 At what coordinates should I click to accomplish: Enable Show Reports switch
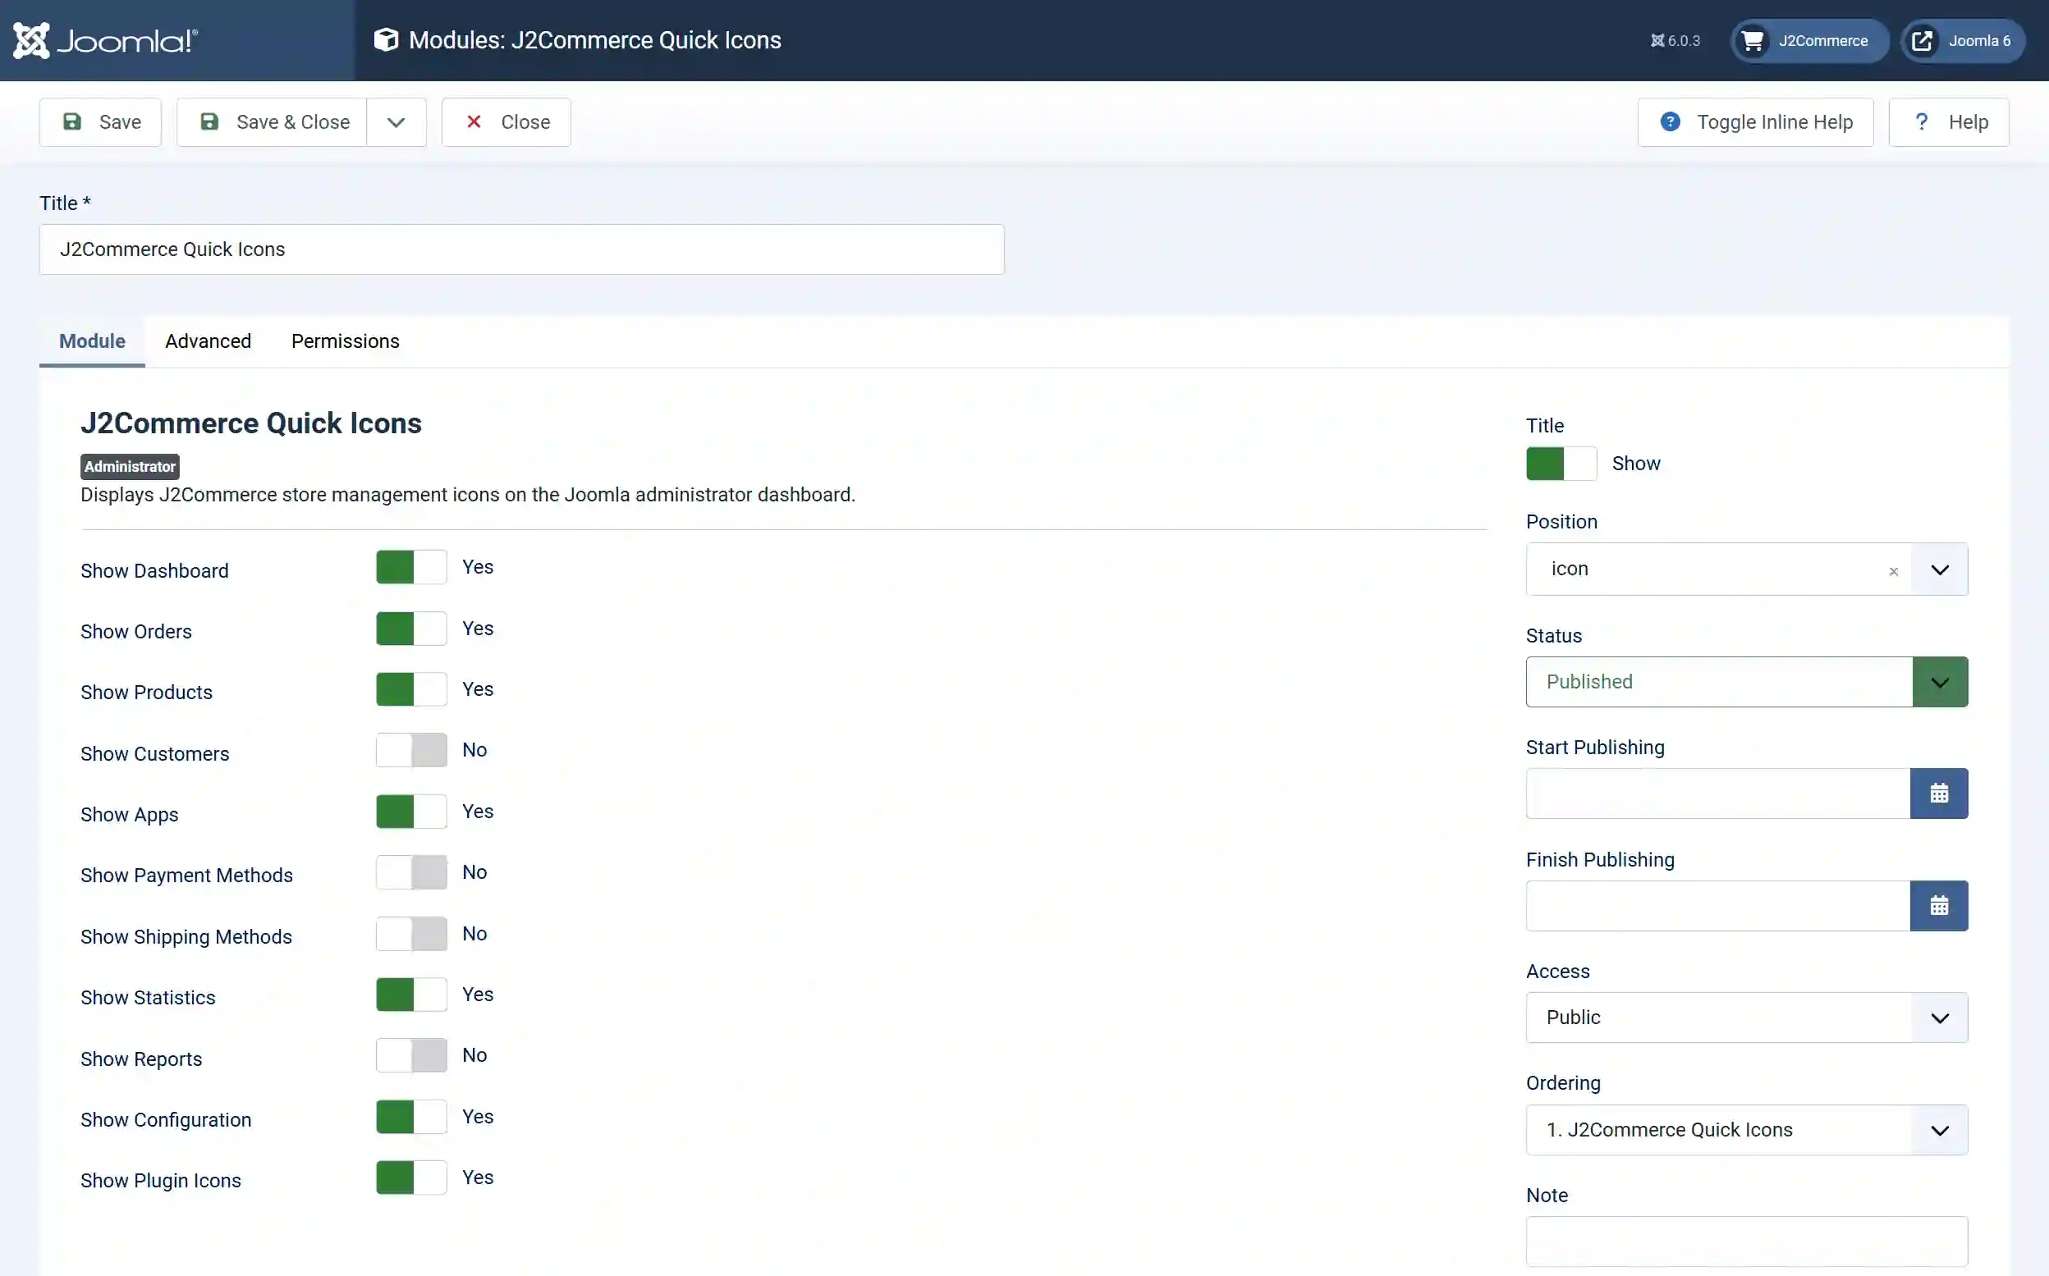click(x=411, y=1056)
